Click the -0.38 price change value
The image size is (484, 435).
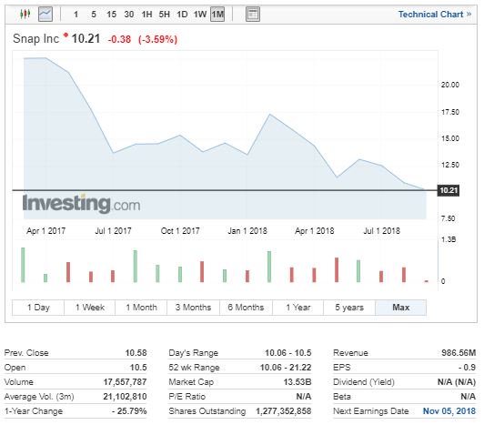pos(119,39)
